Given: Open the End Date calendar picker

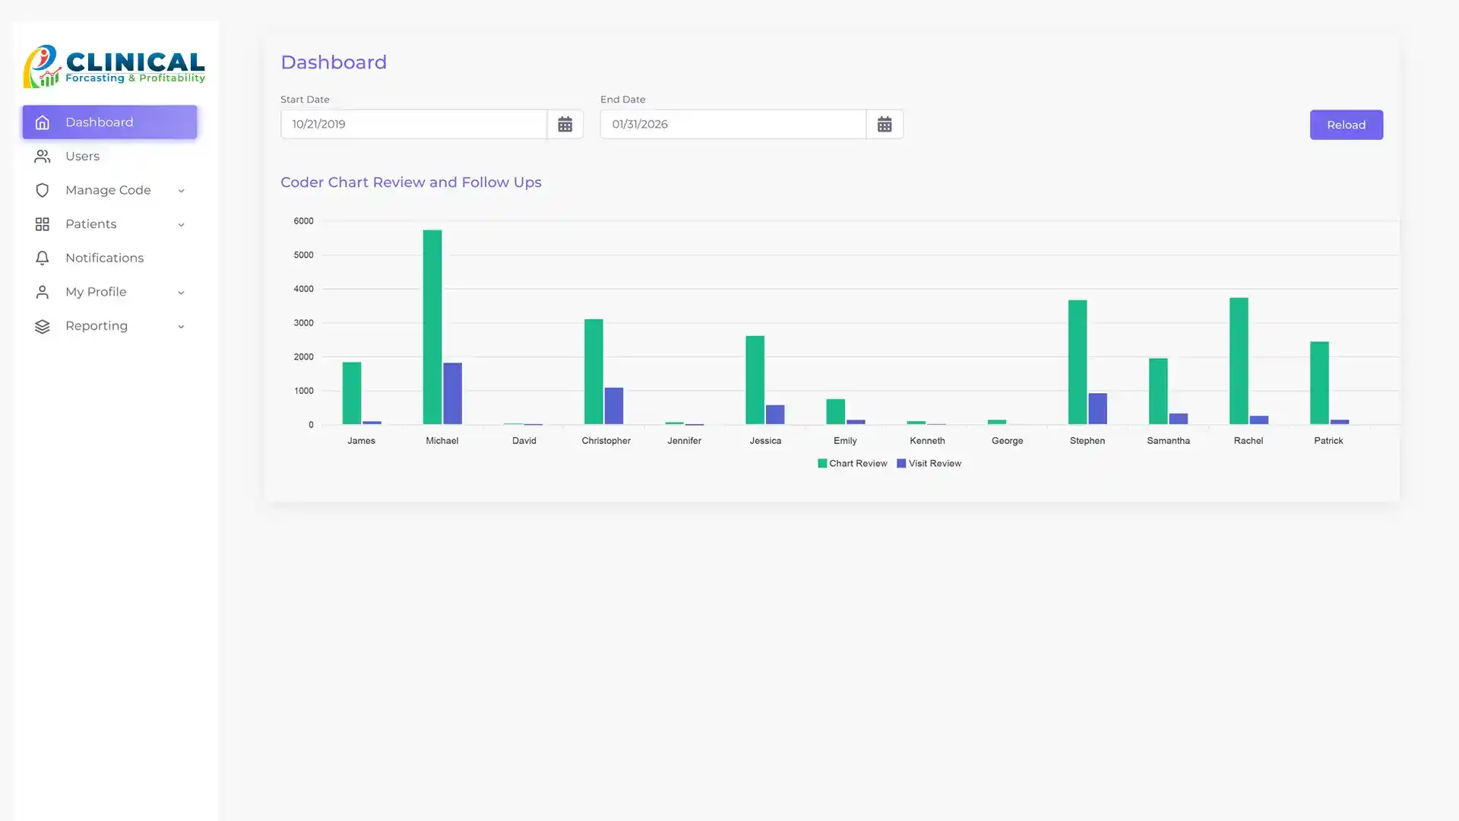Looking at the screenshot, I should tap(884, 125).
